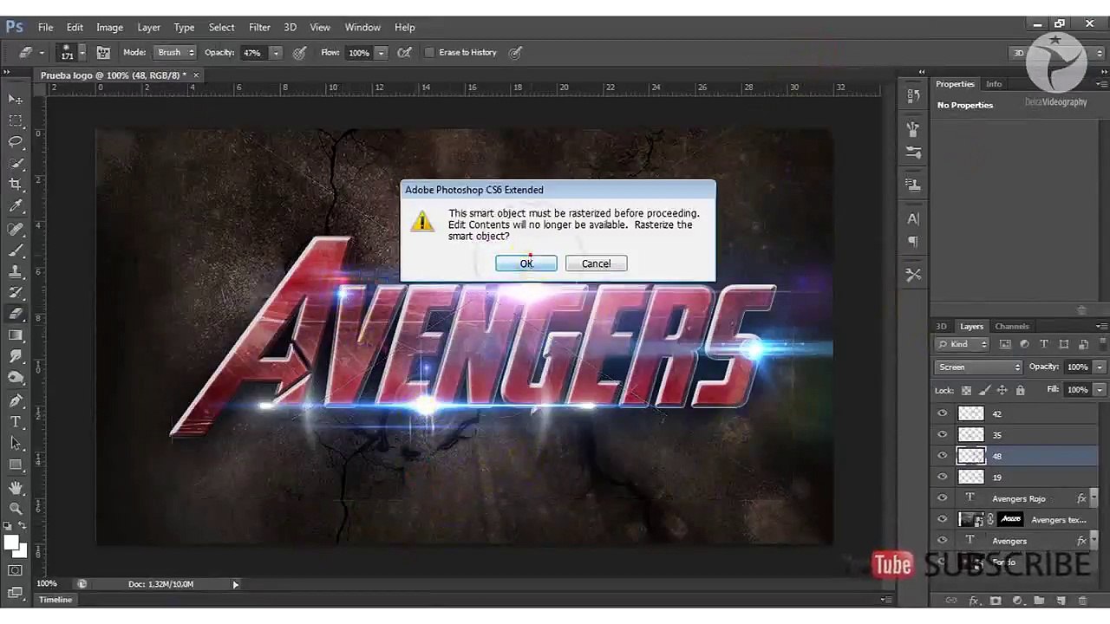Select the Eyedropper tool

coord(16,206)
